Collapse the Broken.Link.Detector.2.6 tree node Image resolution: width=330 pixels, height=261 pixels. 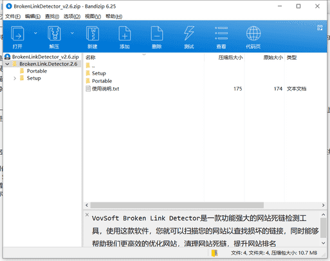(7, 64)
